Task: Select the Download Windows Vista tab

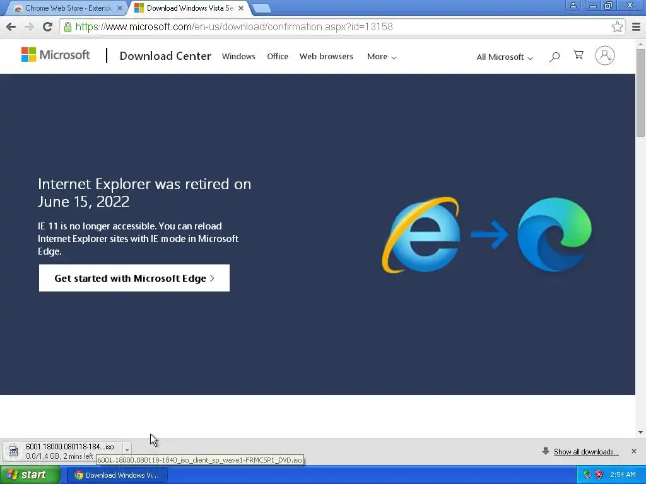Action: (189, 8)
